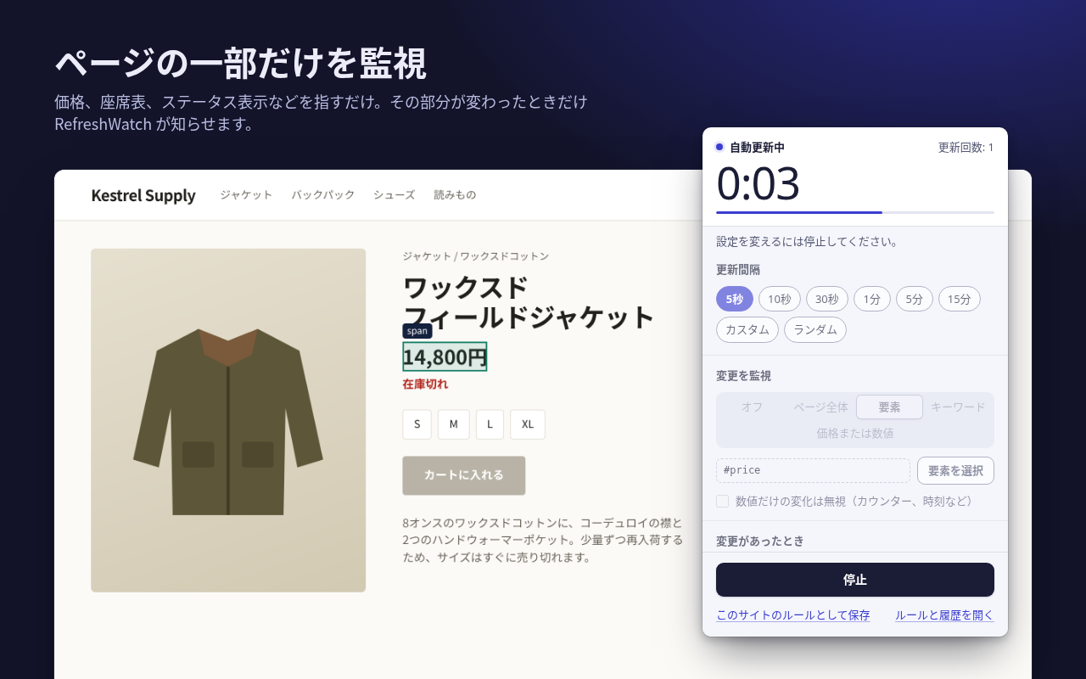Click the 停止 button
Screen dimensions: 1086x679
point(855,580)
